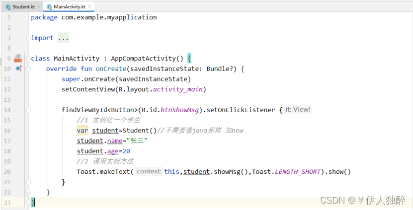Viewport: 413px width, 210px height.
Task: Close the Student.kt tab
Action: 39,6
